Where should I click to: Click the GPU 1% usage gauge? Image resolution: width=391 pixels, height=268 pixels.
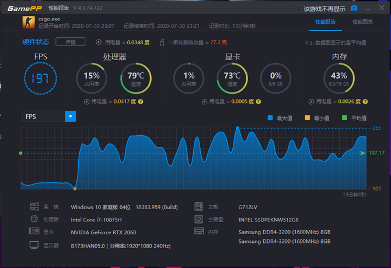click(x=188, y=79)
